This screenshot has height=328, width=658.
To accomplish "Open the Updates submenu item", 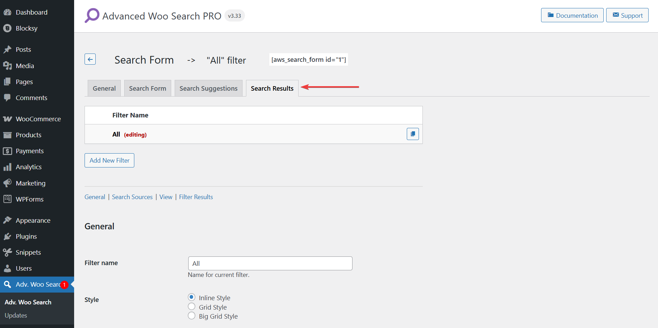I will coord(16,315).
